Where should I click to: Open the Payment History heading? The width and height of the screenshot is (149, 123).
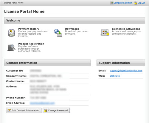29,29
